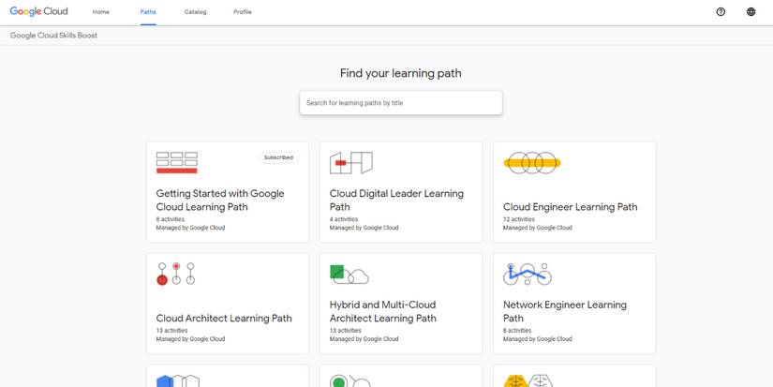The height and width of the screenshot is (387, 773).
Task: Click the Network Engineer path icon
Action: [x=527, y=274]
